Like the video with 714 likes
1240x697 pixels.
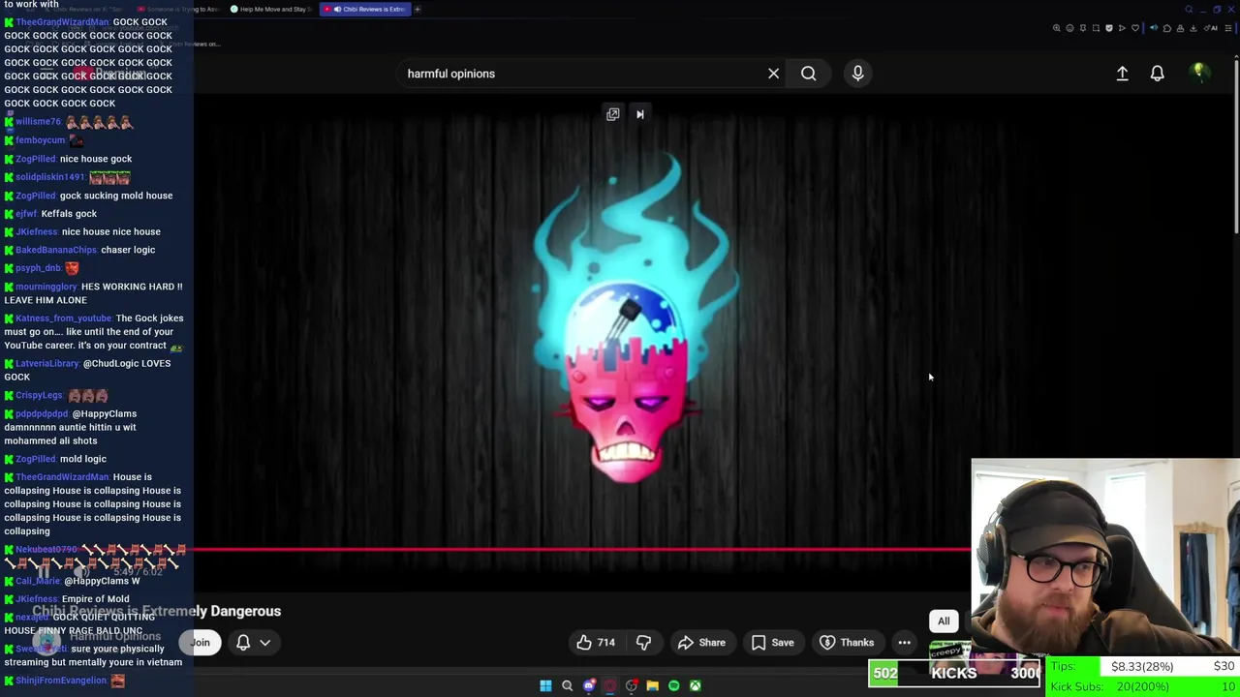point(596,642)
